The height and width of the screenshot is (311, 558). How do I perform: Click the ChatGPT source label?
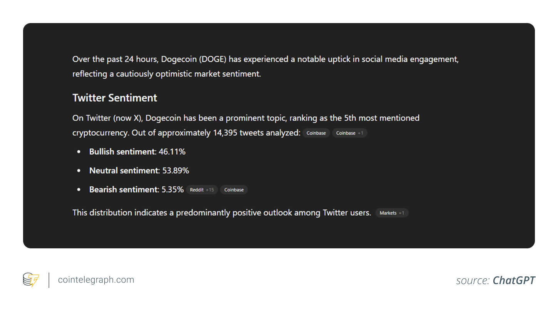514,281
